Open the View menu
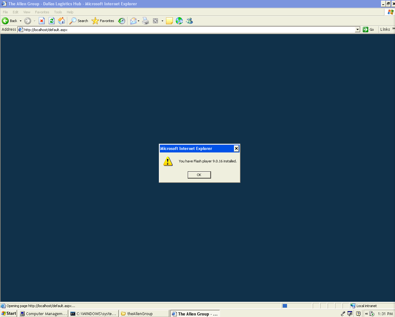The image size is (395, 317). click(x=27, y=12)
